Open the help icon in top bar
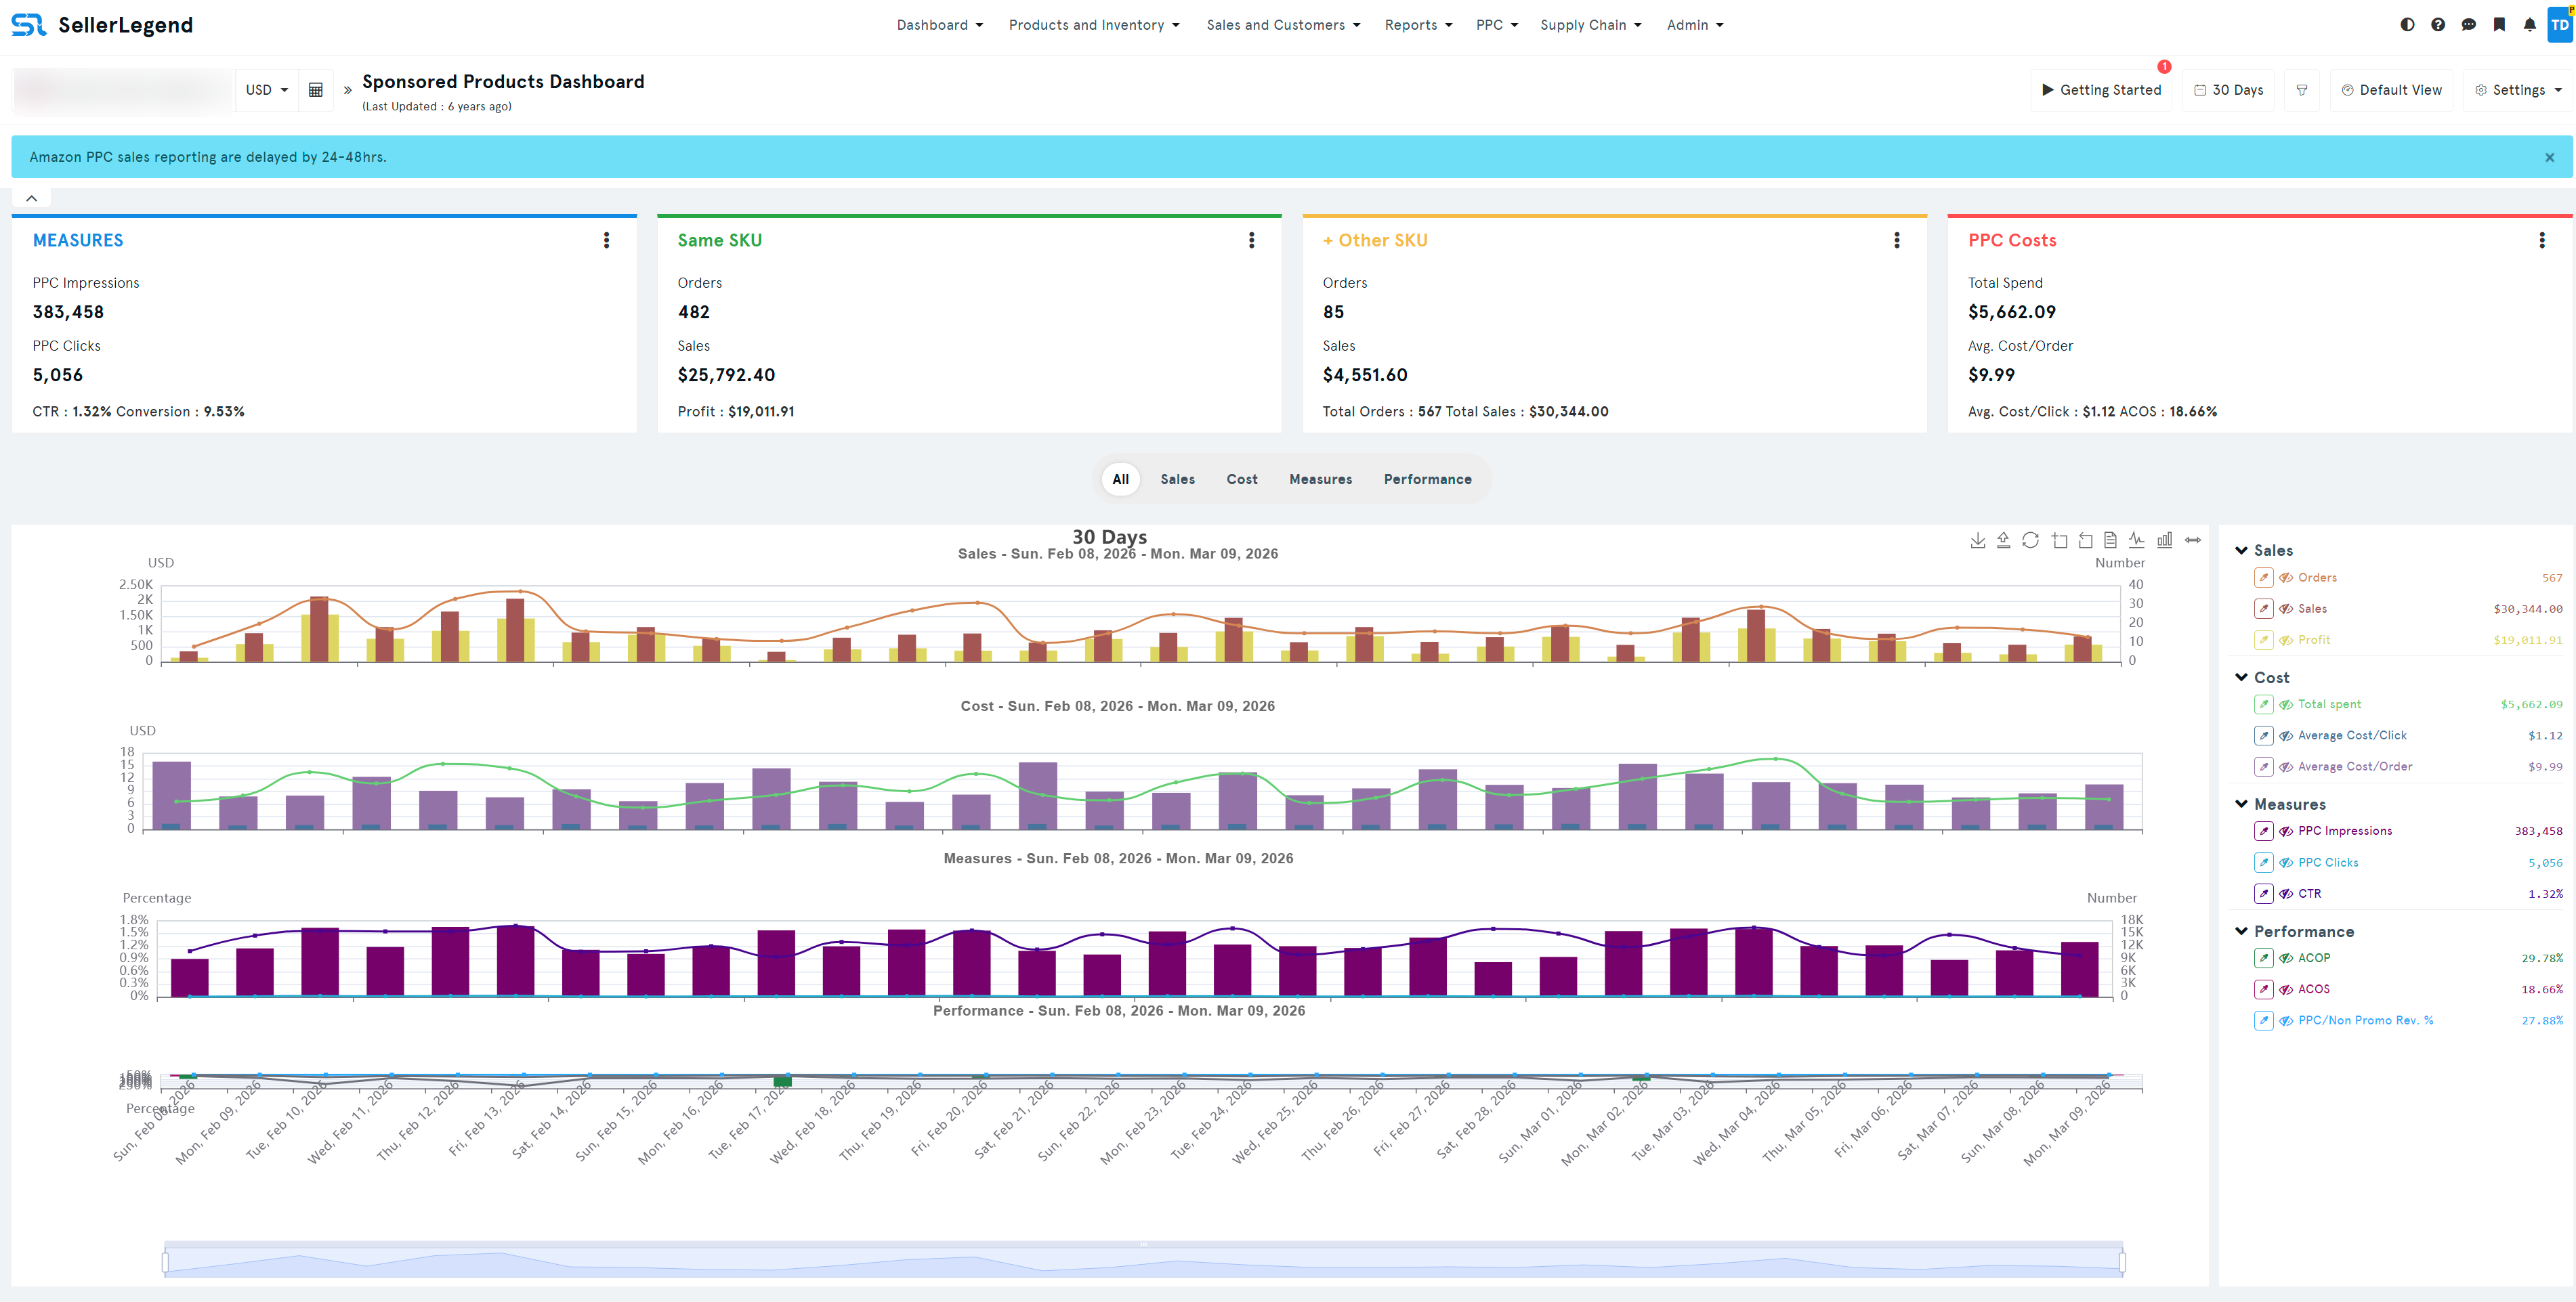2576x1302 pixels. (2438, 24)
